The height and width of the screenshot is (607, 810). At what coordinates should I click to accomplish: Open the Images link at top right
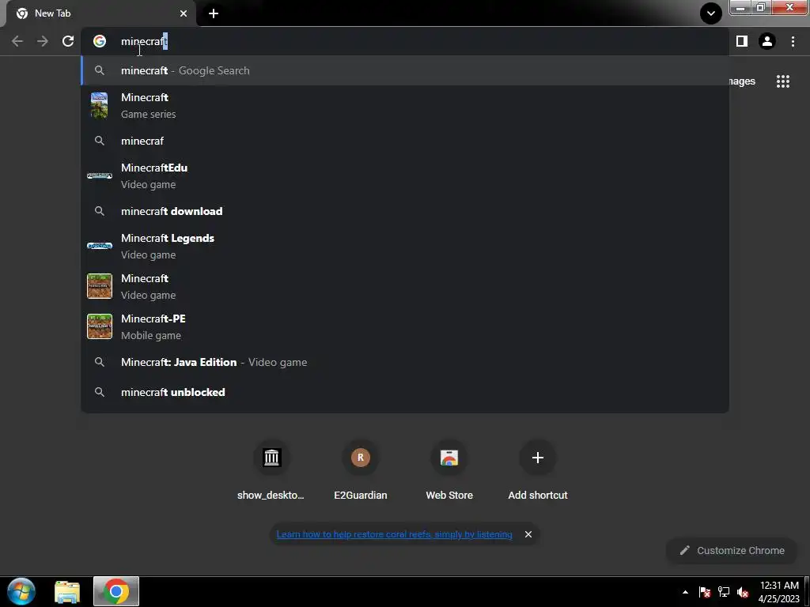tap(742, 81)
